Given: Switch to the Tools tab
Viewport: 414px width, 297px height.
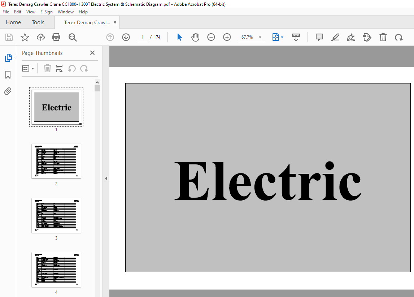Looking at the screenshot, I should click(x=38, y=22).
